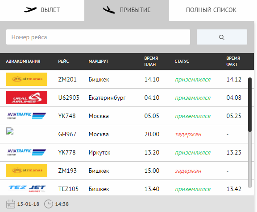The image size is (257, 212).
Task: Select the ПРИБЫТИЕ arrivals tab
Action: click(127, 10)
